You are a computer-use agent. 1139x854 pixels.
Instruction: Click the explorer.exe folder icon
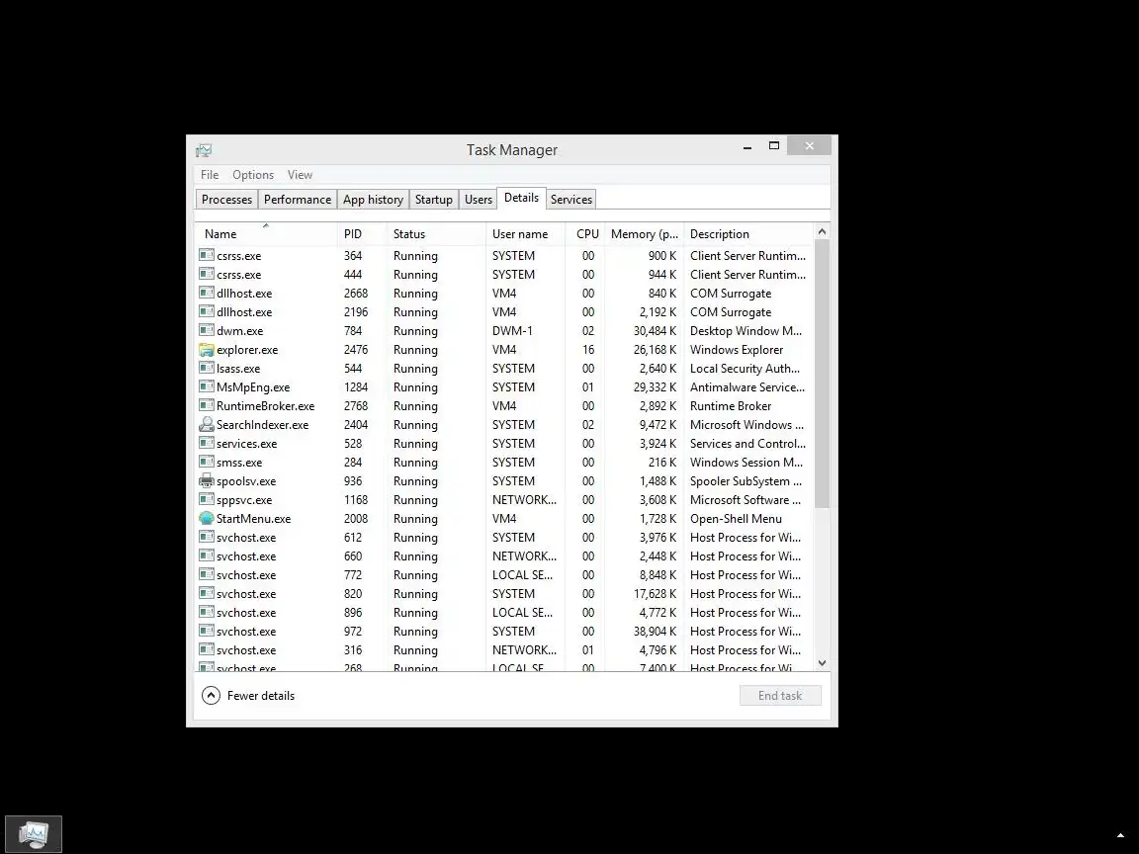[x=207, y=349]
